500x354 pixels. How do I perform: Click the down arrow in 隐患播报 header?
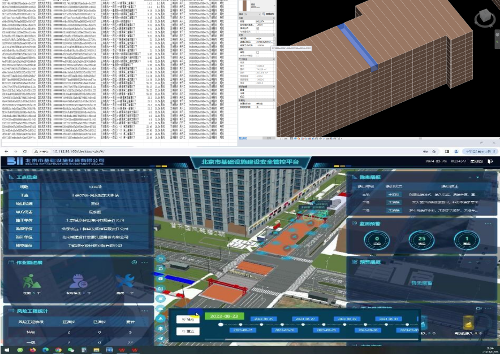(478, 177)
